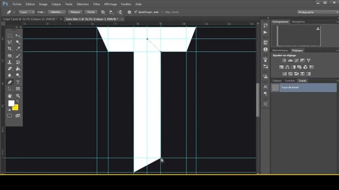Add a Brightness/Contrast adjustment

pyautogui.click(x=284, y=61)
